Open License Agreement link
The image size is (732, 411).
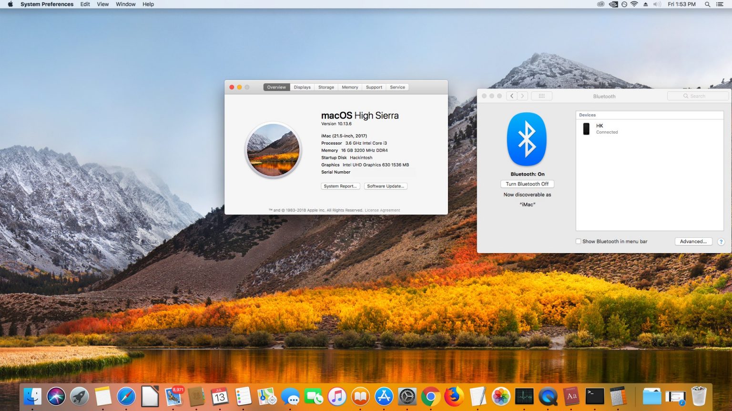tap(382, 210)
